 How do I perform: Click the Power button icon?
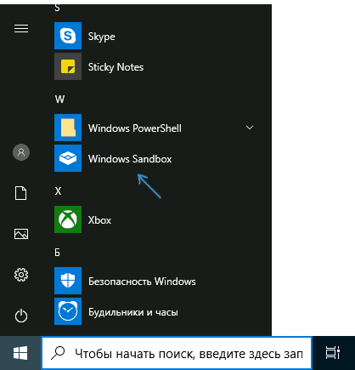click(x=21, y=316)
